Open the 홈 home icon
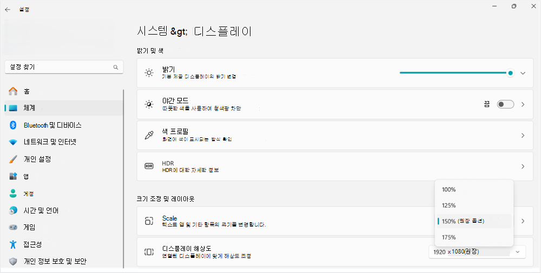This screenshot has width=541, height=273. pos(13,91)
